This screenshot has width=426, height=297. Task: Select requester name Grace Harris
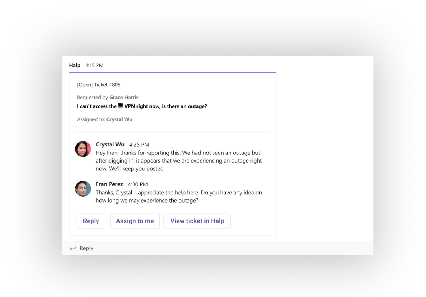tap(124, 97)
